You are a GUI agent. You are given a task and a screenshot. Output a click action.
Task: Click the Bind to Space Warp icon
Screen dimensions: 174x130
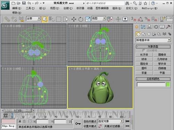tap(22, 19)
